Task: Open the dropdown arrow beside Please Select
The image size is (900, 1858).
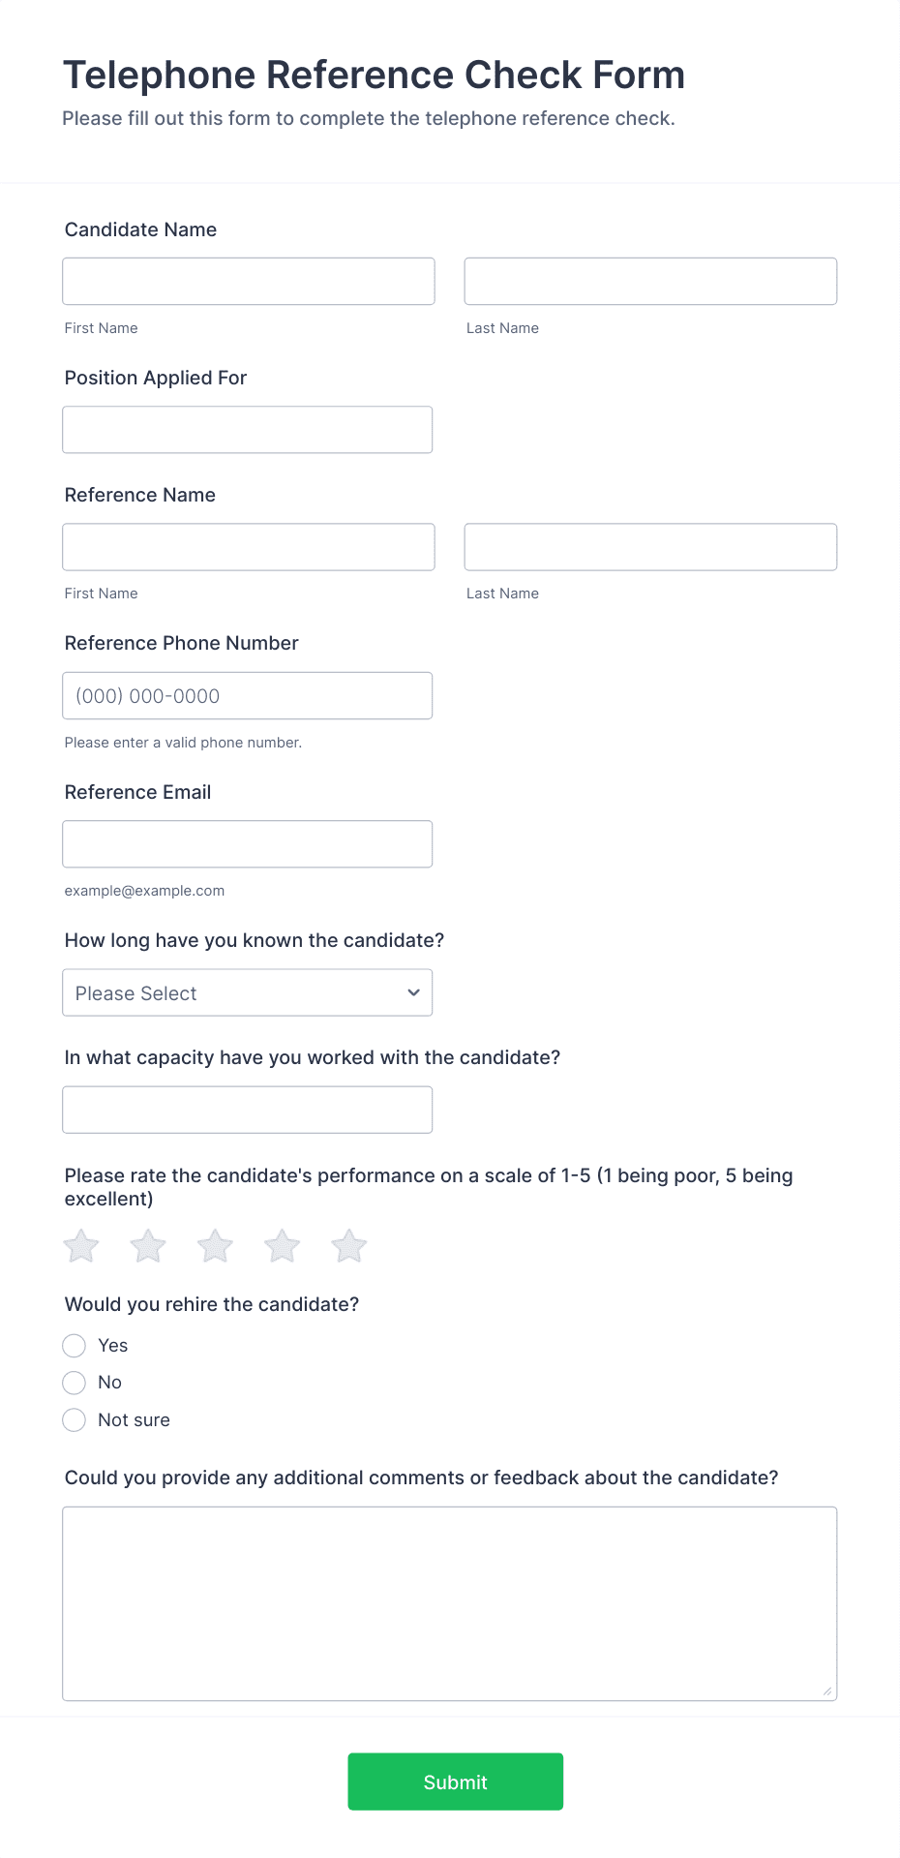Action: point(412,992)
